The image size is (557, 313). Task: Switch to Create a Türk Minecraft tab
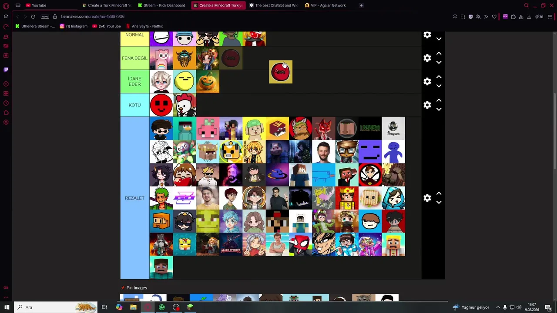[107, 5]
